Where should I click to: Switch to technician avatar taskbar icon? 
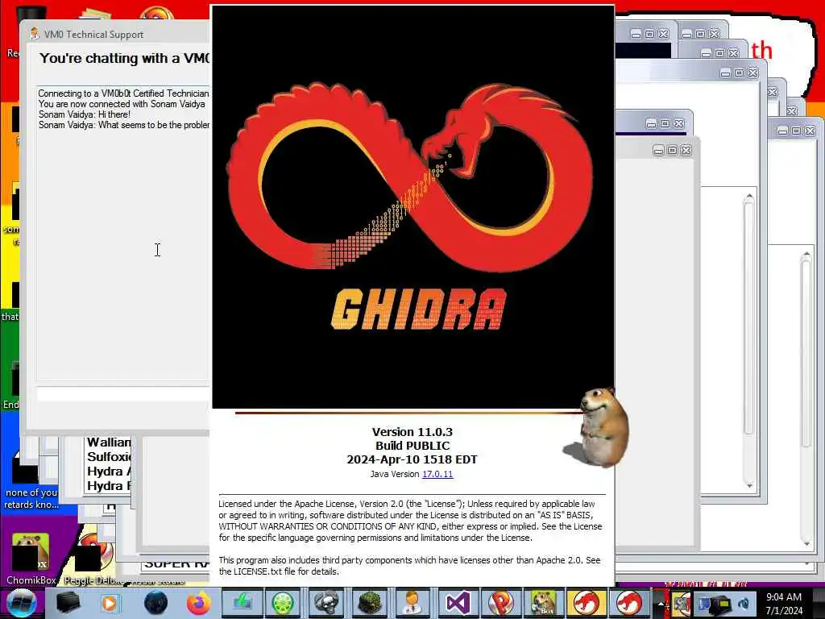click(412, 603)
